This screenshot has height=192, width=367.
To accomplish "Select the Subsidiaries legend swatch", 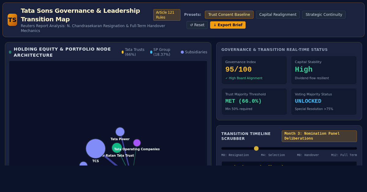I will point(182,52).
